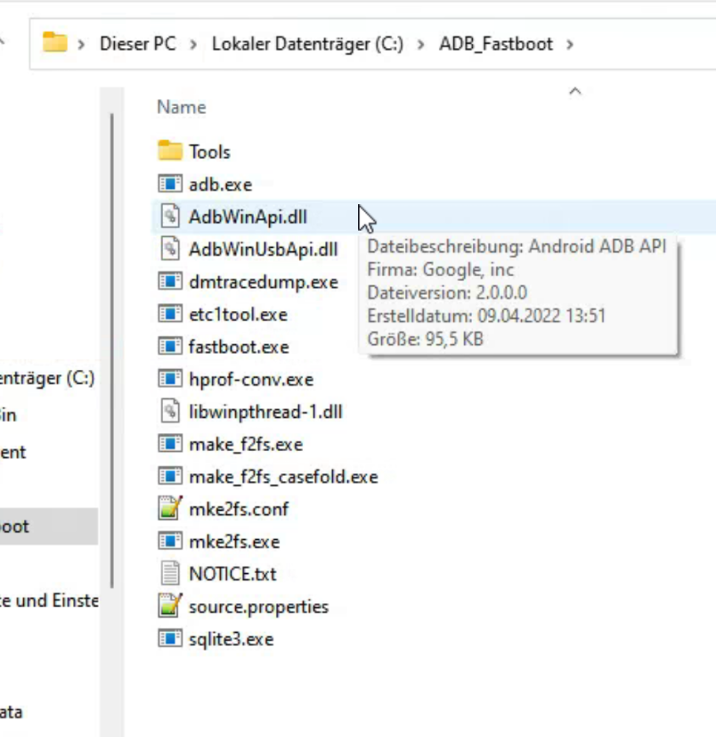Screen dimensions: 716x737
Task: Click the Tools folder icon
Action: tap(169, 151)
